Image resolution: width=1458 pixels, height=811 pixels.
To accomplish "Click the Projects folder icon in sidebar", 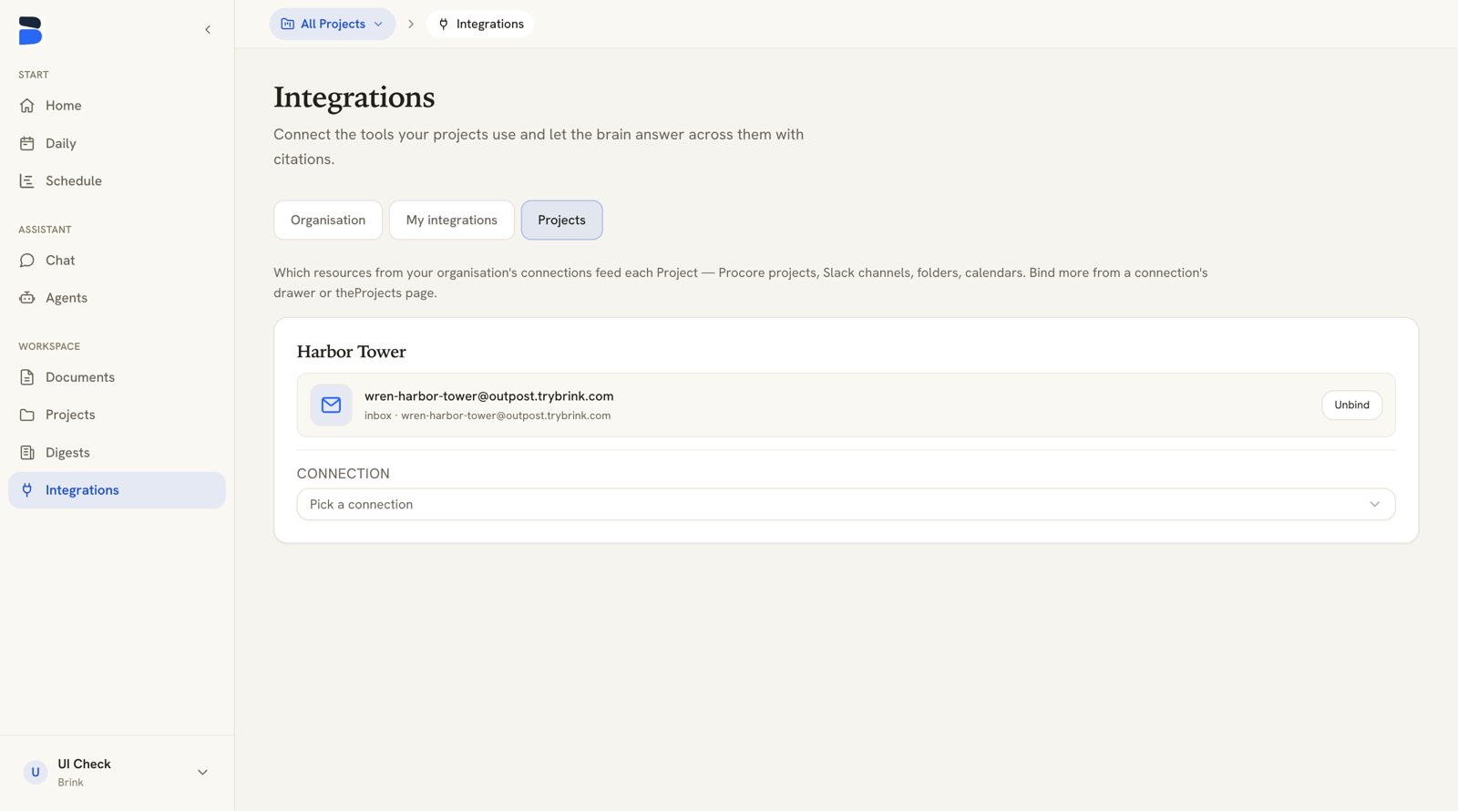I will point(27,415).
